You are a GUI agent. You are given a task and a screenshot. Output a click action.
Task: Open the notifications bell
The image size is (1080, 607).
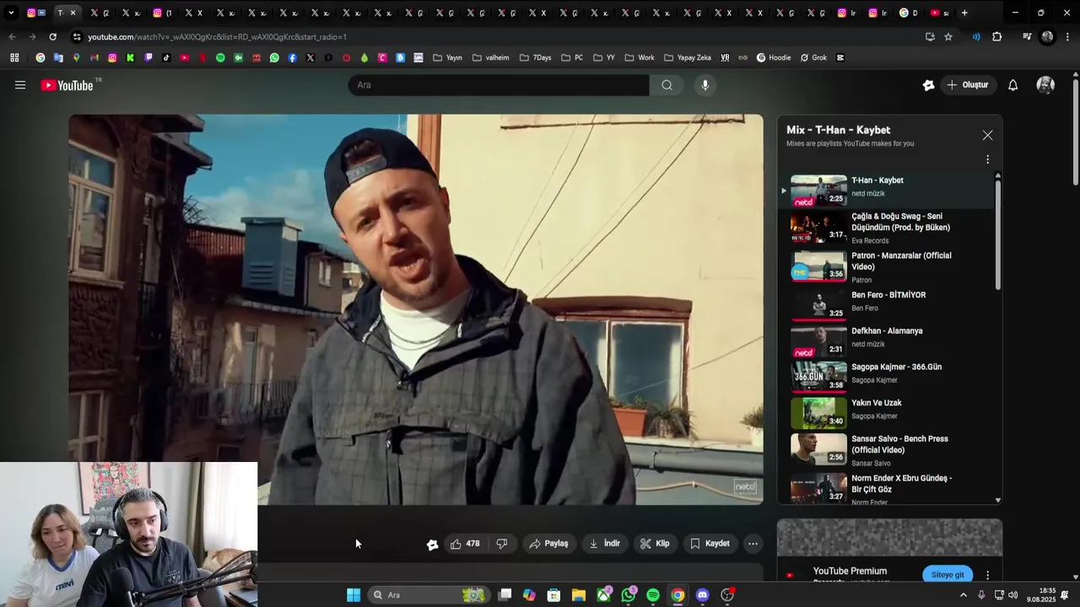pyautogui.click(x=1012, y=85)
